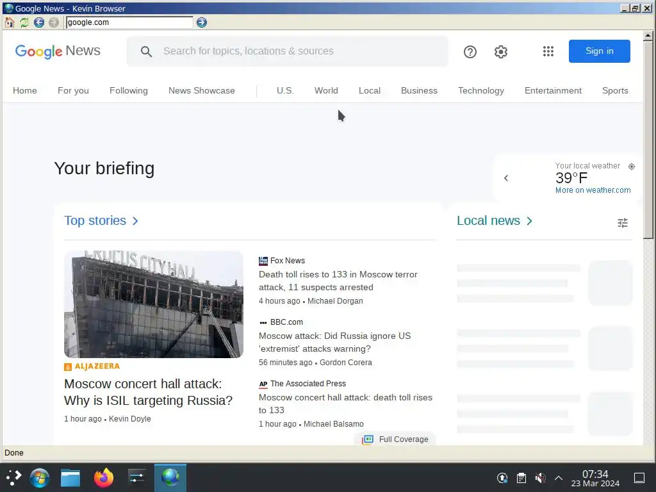Open AP 'death toll rises to 133' article
The width and height of the screenshot is (656, 492).
pyautogui.click(x=345, y=404)
